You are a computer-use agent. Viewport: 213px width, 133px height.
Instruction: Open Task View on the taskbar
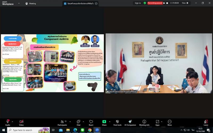53,130
